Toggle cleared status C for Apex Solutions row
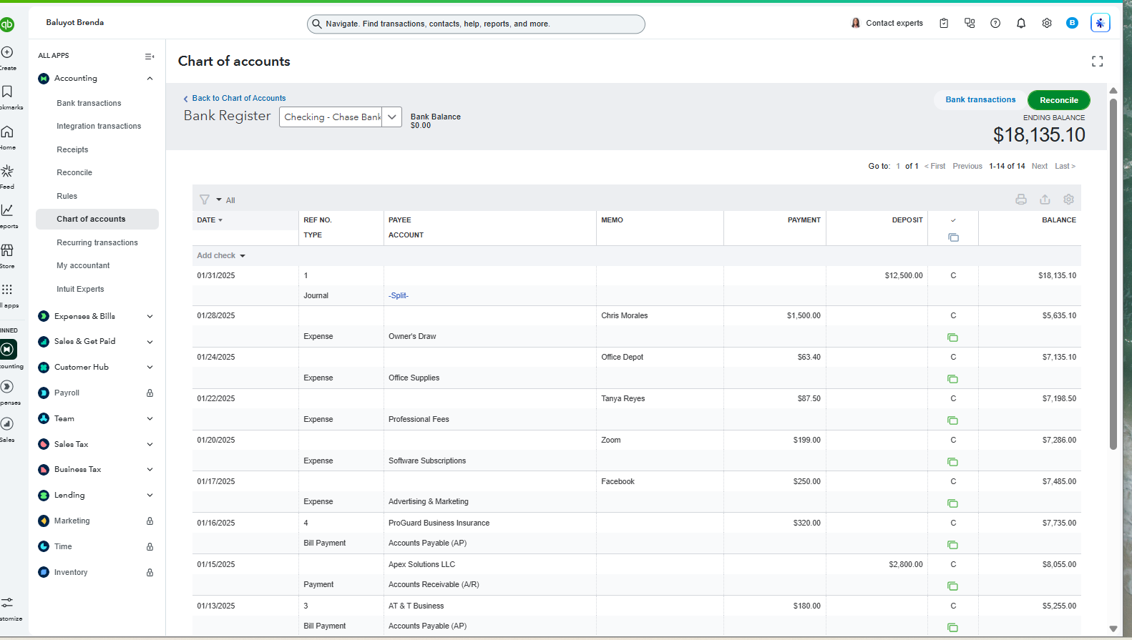The image size is (1132, 640). pos(953,564)
